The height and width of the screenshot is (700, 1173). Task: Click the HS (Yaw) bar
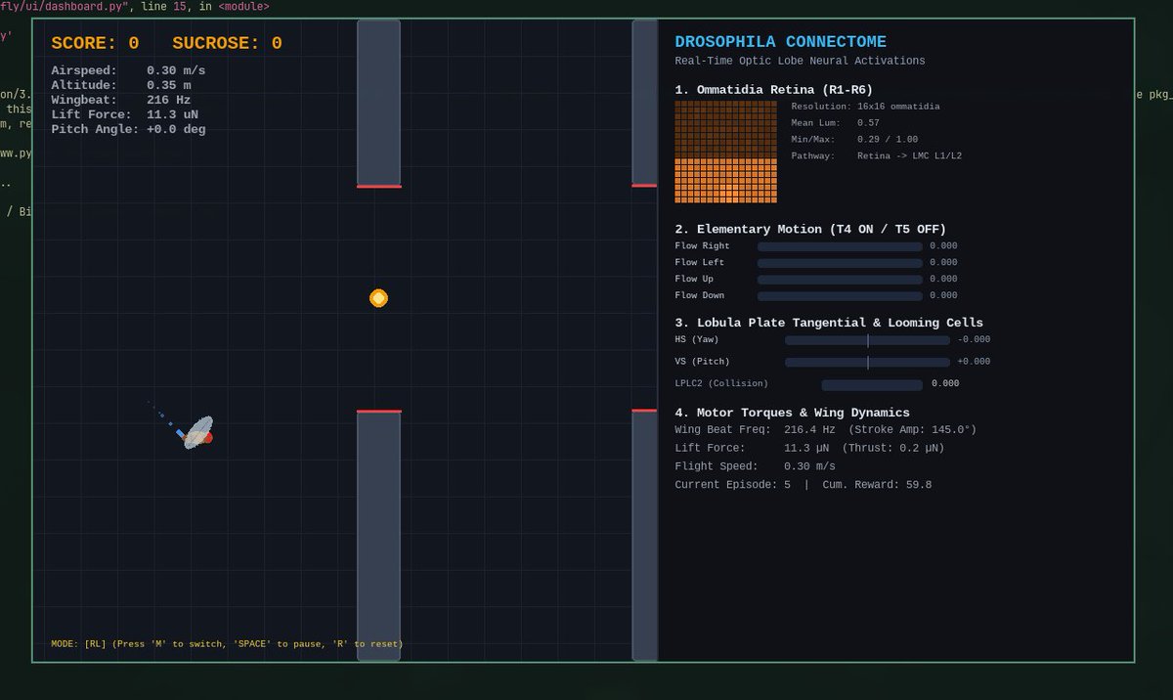click(867, 340)
